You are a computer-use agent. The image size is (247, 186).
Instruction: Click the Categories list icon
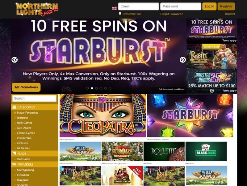14,107
